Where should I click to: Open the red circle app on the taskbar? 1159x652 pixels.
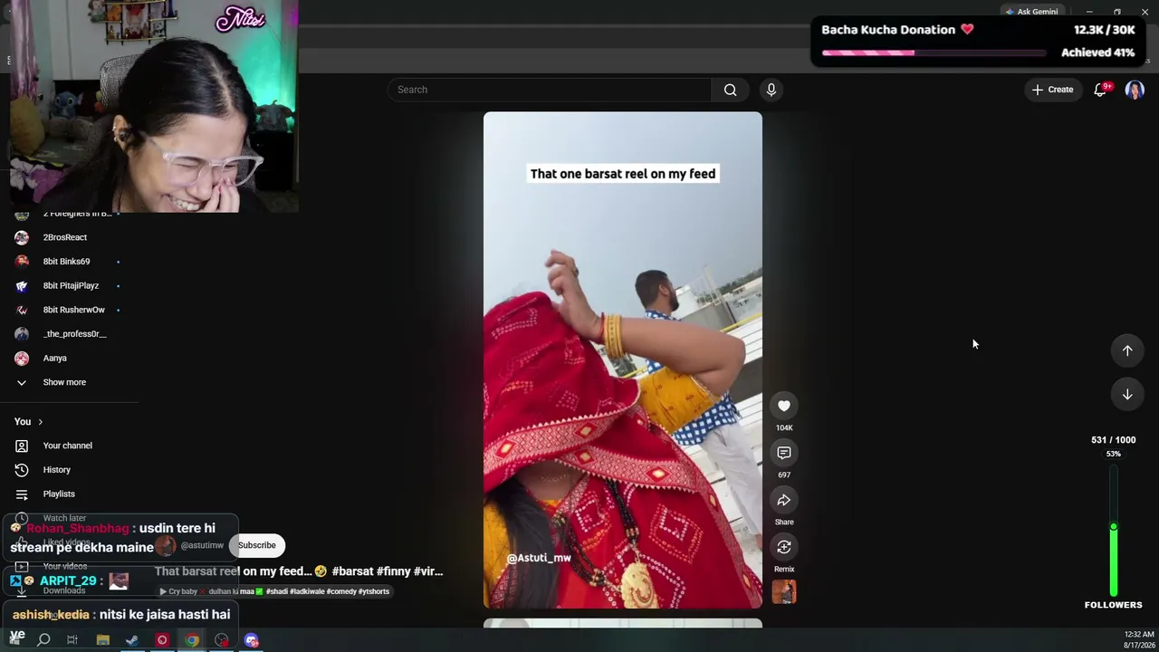point(162,640)
